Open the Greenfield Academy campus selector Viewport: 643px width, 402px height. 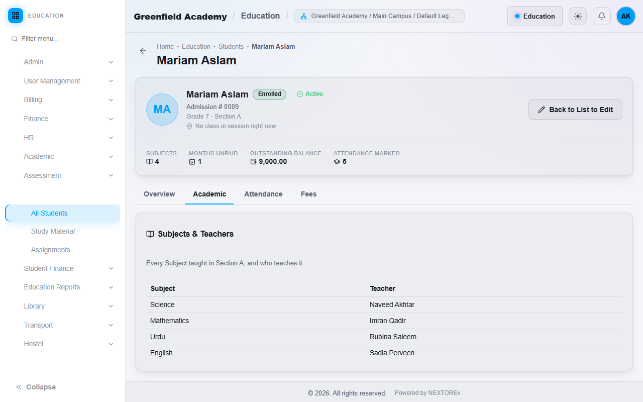(379, 16)
